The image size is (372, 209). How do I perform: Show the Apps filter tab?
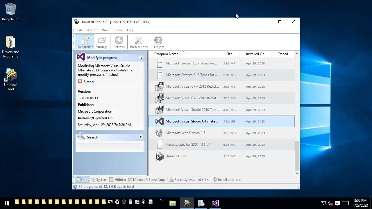coord(82,180)
